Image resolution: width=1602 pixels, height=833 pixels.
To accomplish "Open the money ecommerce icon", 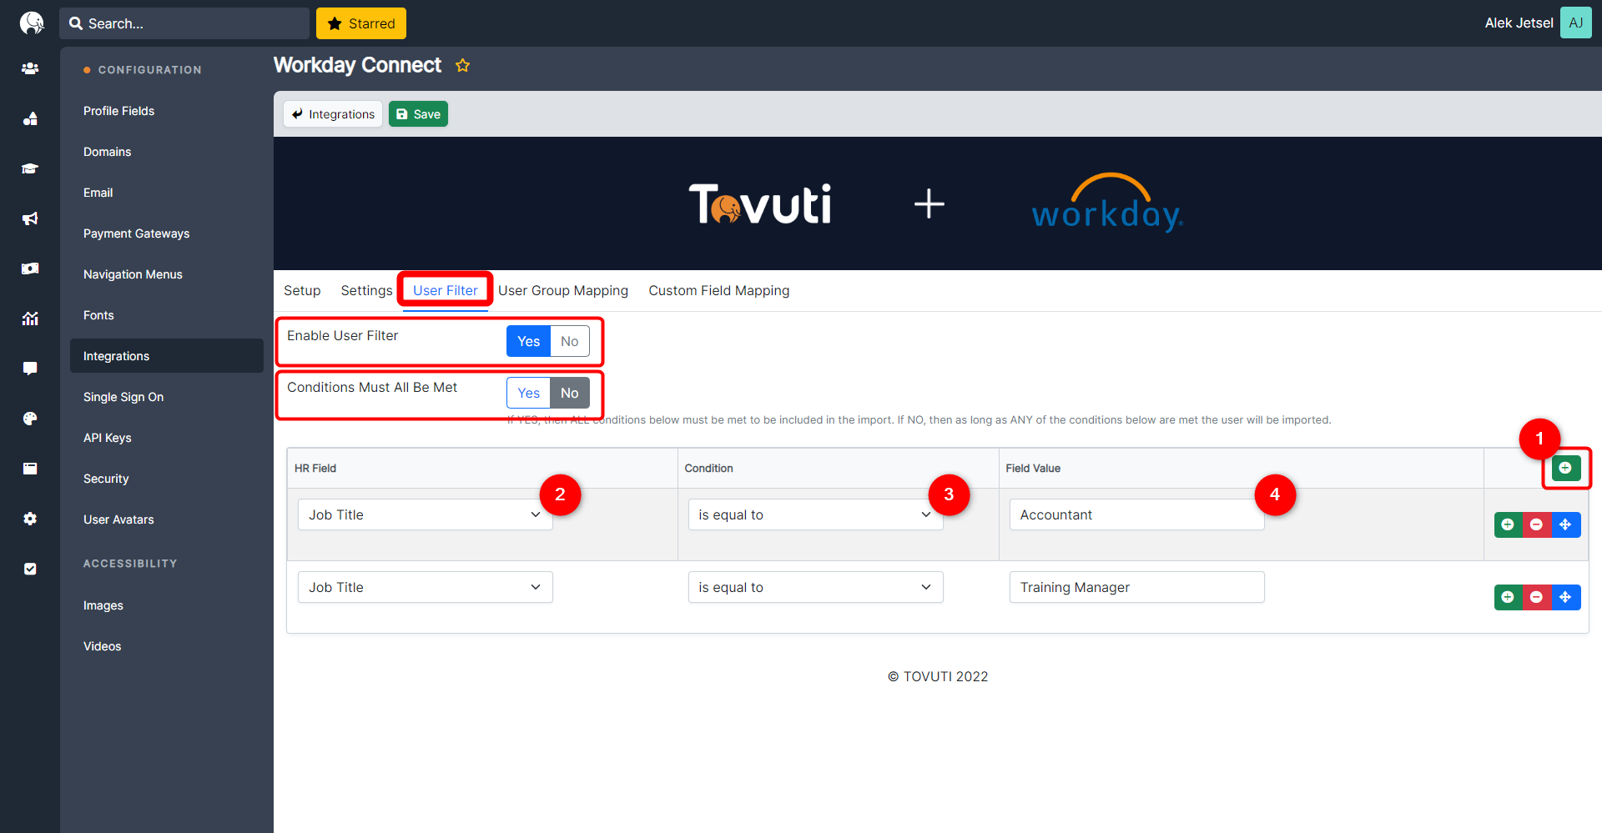I will click(30, 268).
